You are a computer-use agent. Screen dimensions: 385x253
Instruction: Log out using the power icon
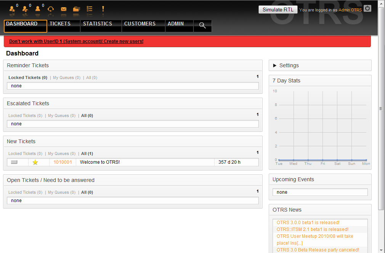(x=367, y=8)
